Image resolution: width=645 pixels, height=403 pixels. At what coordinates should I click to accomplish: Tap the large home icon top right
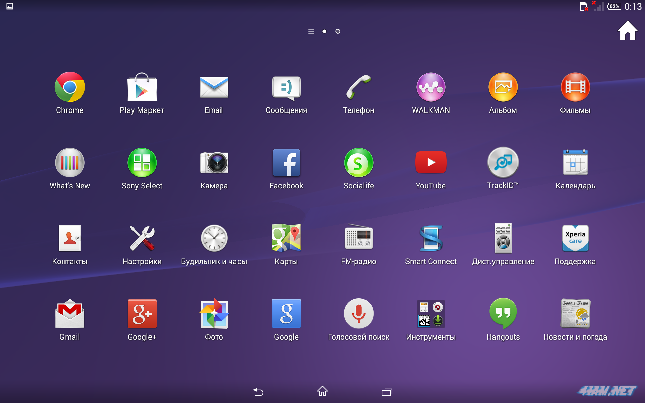pyautogui.click(x=627, y=31)
